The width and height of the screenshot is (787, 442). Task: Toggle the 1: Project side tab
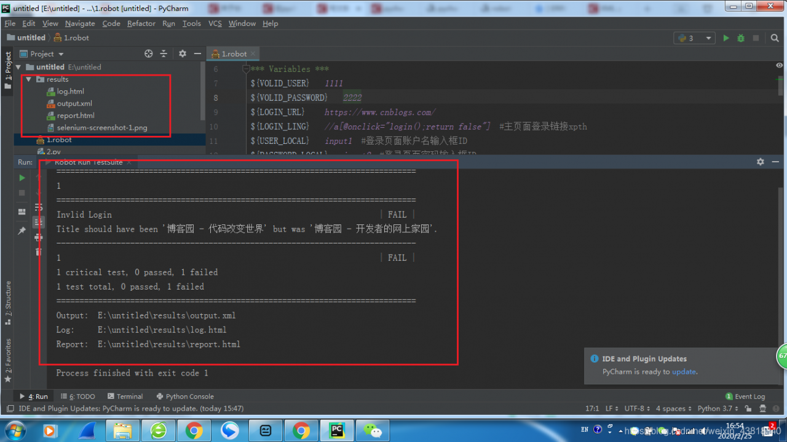pos(7,71)
